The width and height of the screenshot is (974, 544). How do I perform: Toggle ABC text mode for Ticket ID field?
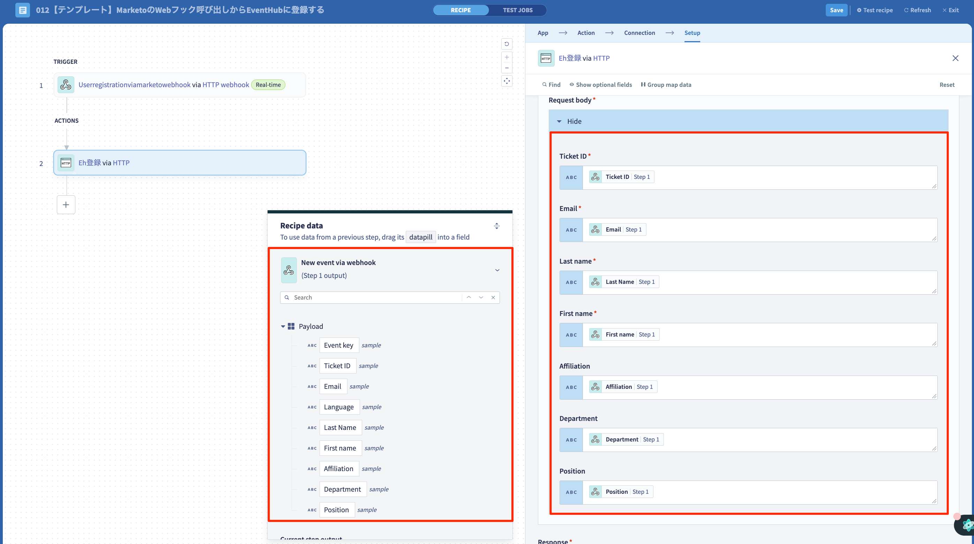tap(571, 177)
